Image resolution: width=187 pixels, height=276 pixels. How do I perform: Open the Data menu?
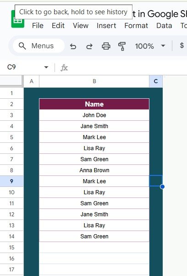tap(164, 26)
